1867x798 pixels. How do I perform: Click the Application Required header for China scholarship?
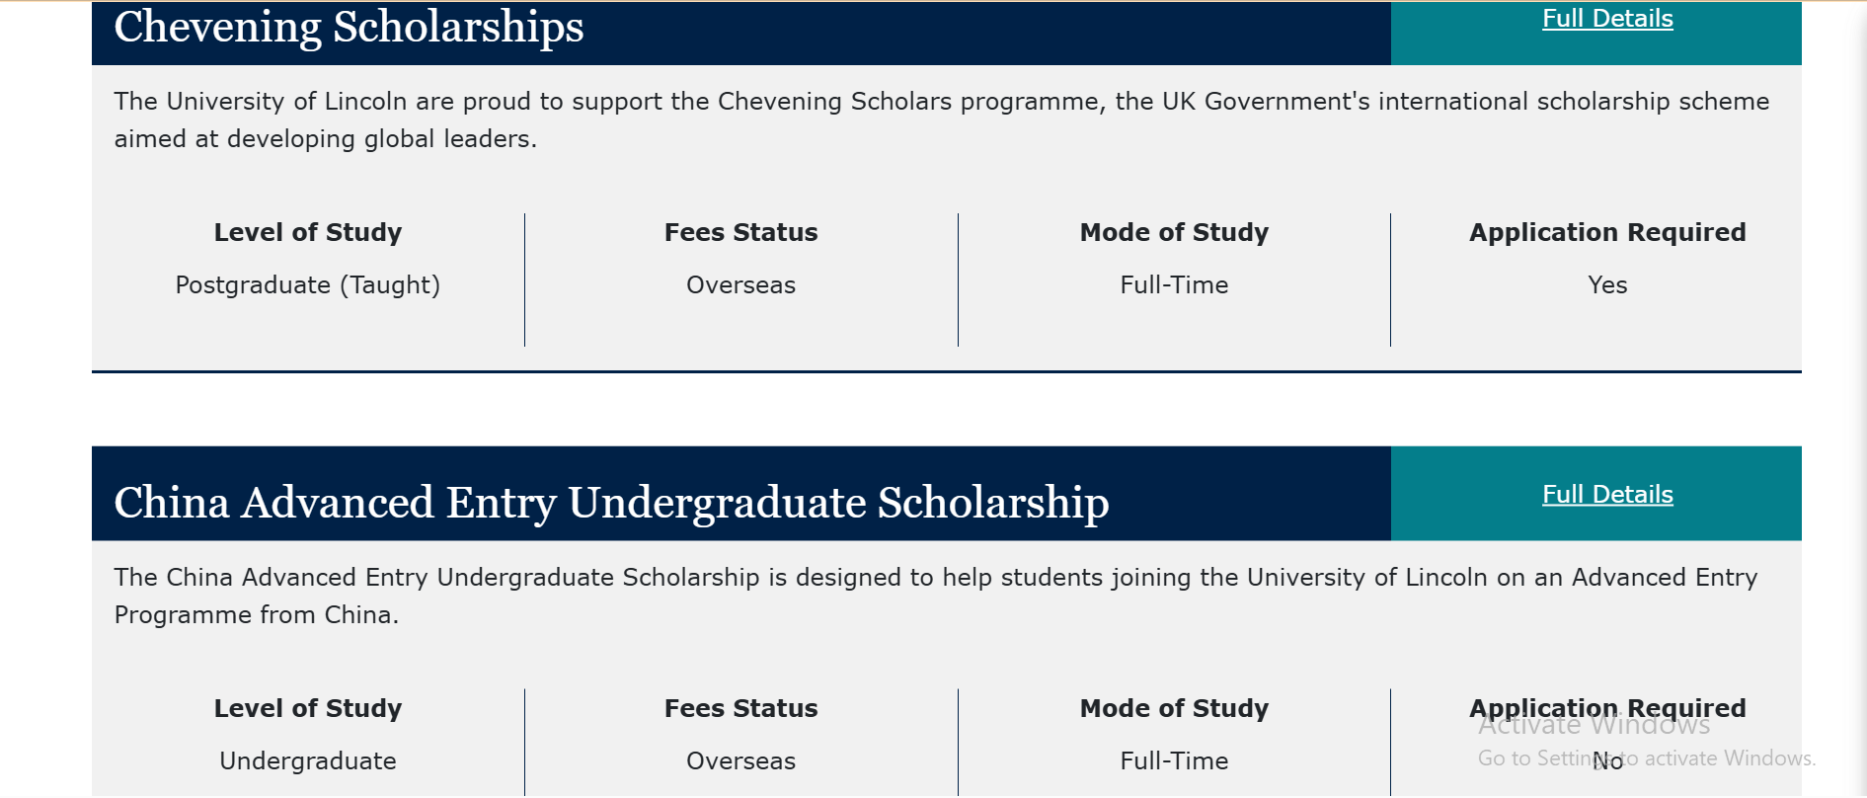pyautogui.click(x=1607, y=708)
